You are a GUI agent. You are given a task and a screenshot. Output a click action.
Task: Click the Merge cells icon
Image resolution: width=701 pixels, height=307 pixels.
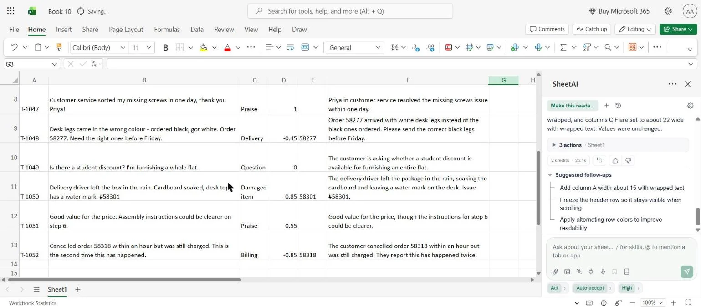[x=305, y=47]
